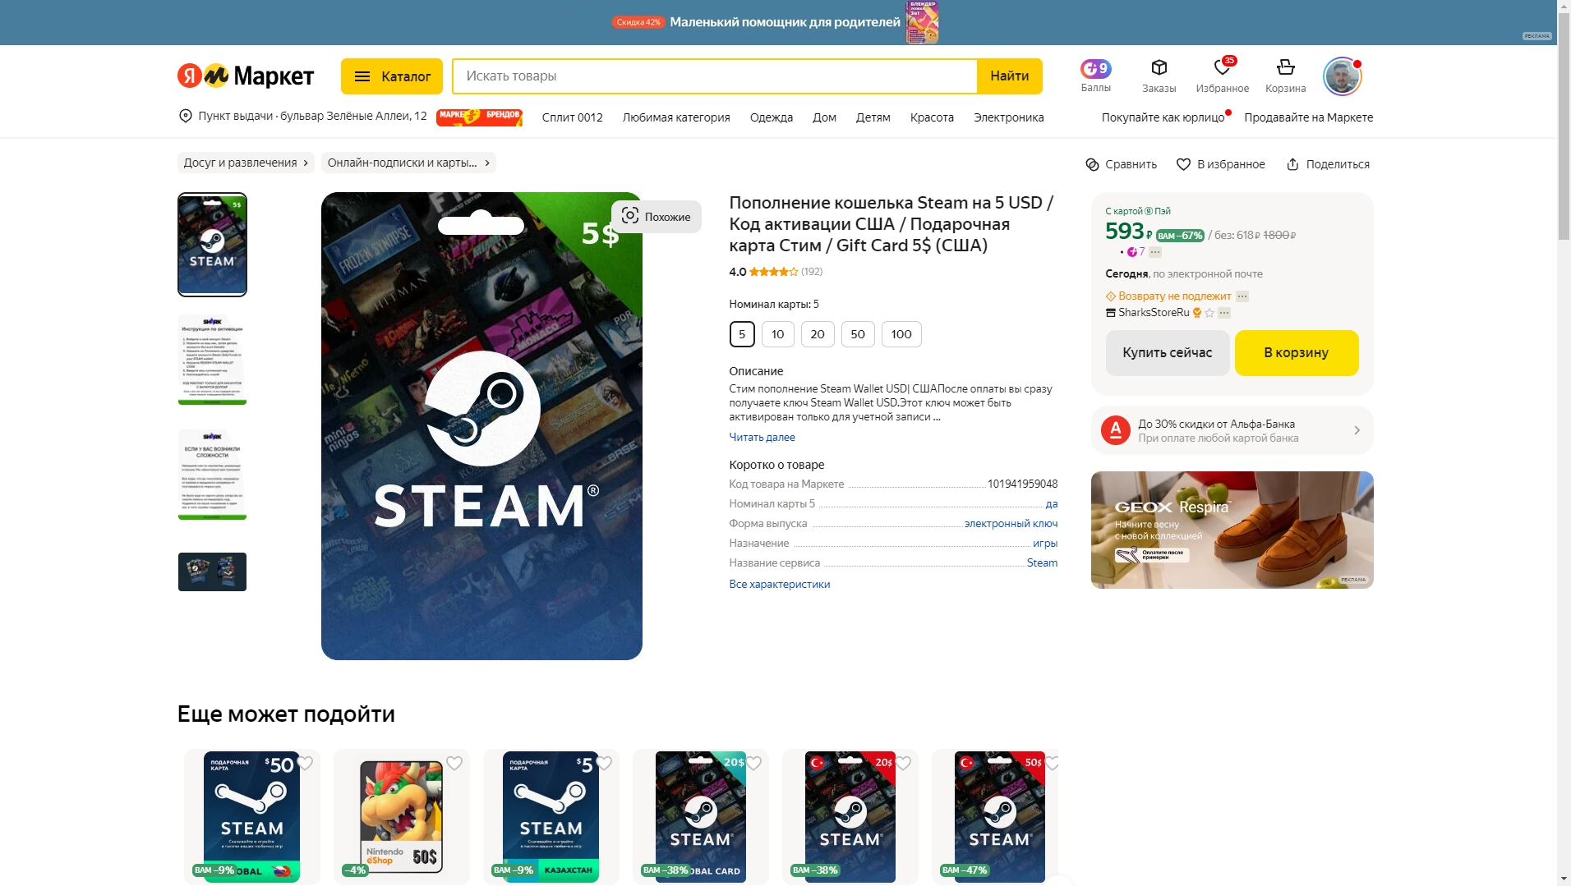
Task: Open the Каталог menu button
Action: pyautogui.click(x=392, y=76)
